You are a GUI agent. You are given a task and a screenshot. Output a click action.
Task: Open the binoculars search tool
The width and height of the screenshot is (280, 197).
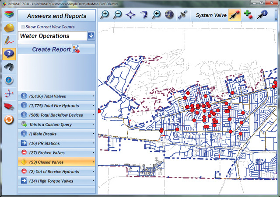pyautogui.click(x=9, y=67)
